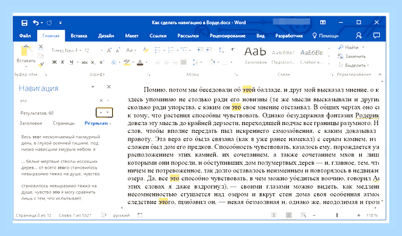
Task: Increase font size with the larger A
Action: pyautogui.click(x=110, y=51)
